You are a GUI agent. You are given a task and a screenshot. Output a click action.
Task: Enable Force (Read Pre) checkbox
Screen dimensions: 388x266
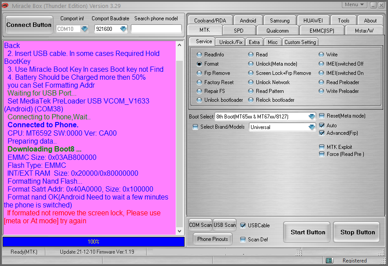click(321, 154)
